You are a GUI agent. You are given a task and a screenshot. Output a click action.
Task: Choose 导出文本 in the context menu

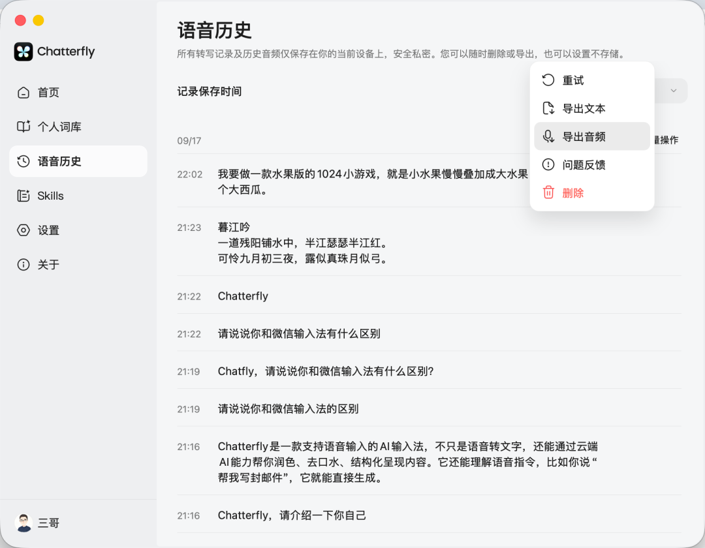point(591,108)
